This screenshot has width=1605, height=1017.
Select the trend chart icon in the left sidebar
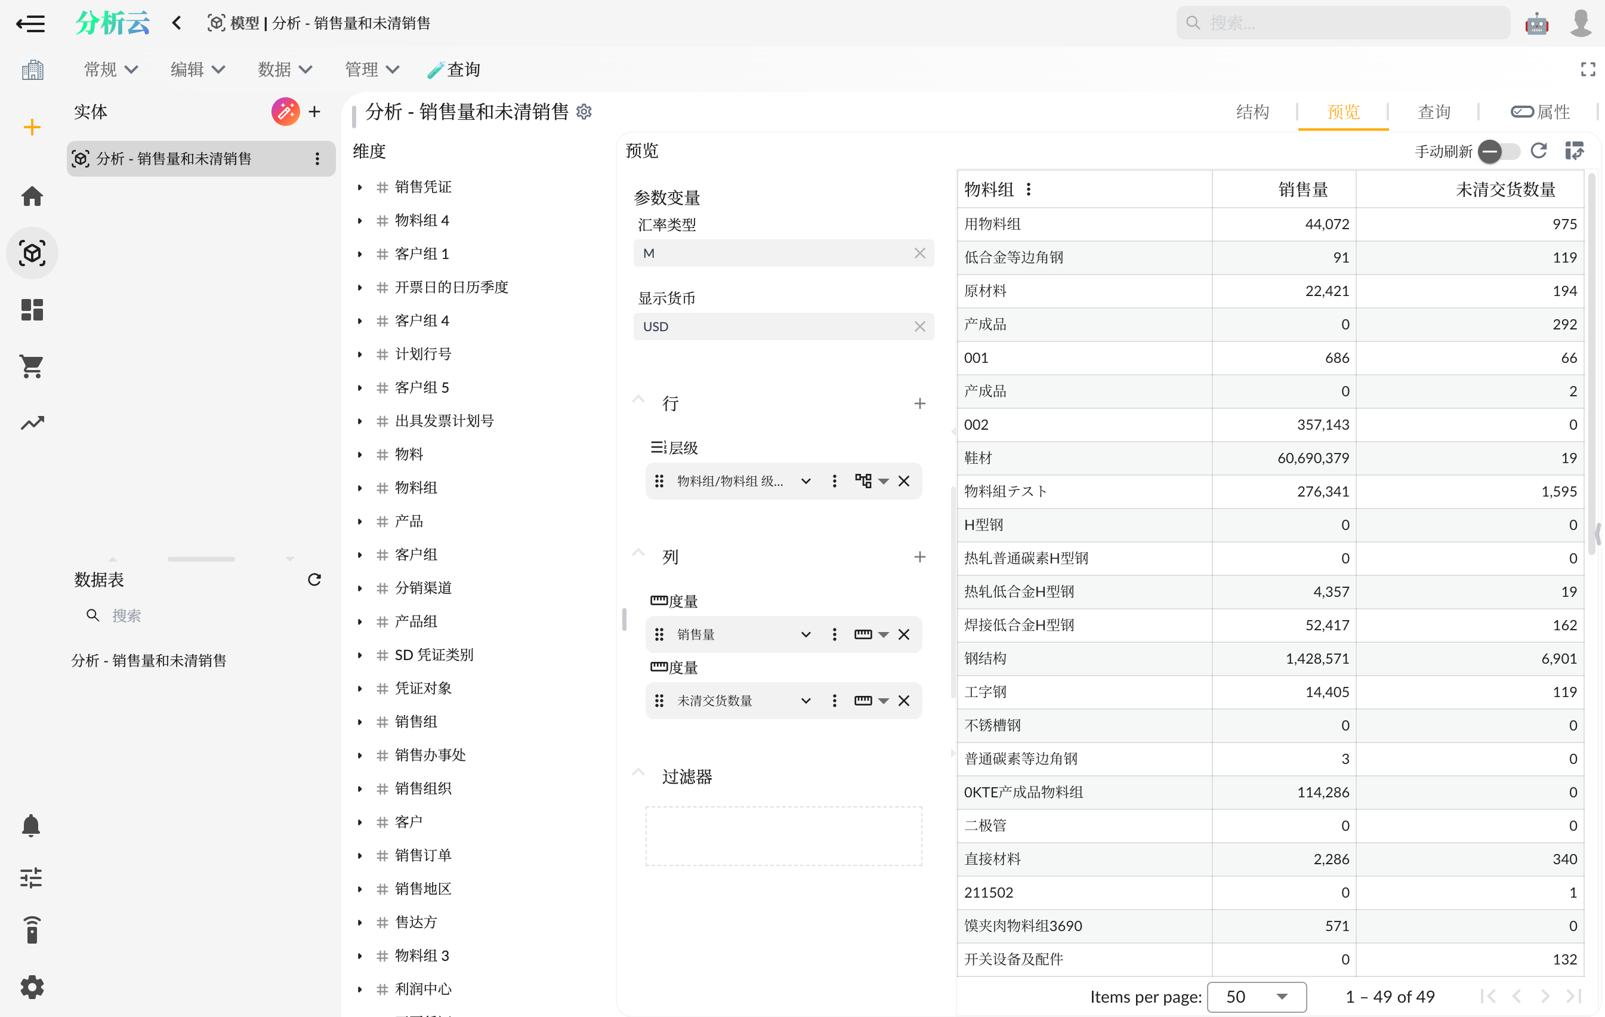coord(32,423)
